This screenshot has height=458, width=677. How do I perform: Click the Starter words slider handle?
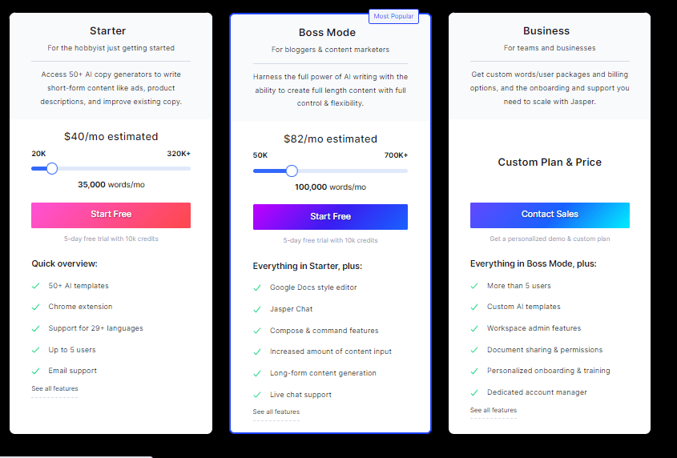[52, 168]
